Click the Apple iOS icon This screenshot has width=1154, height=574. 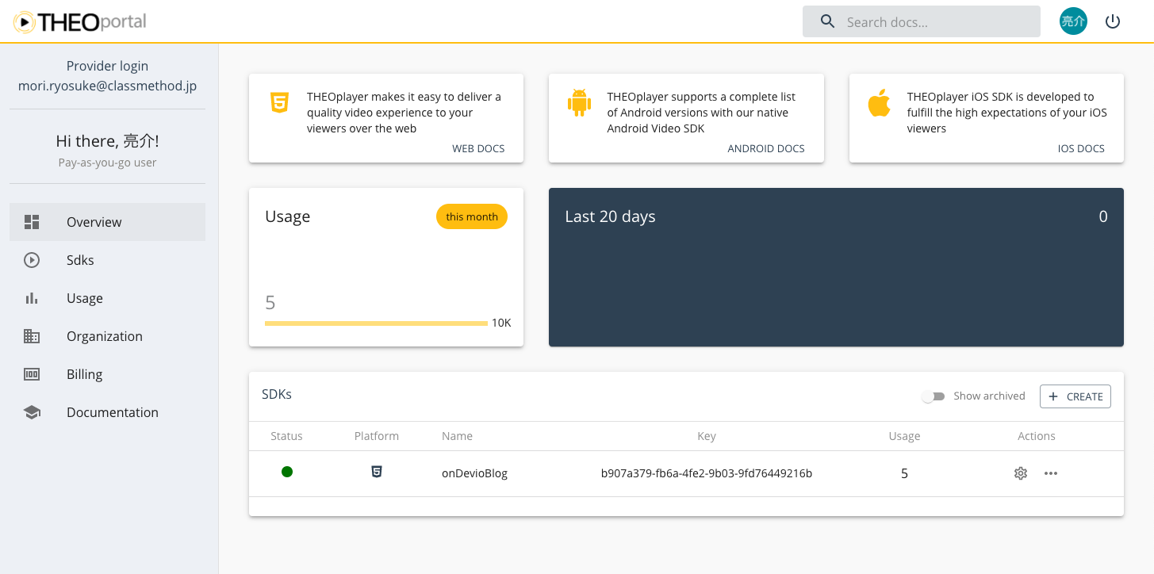click(879, 103)
